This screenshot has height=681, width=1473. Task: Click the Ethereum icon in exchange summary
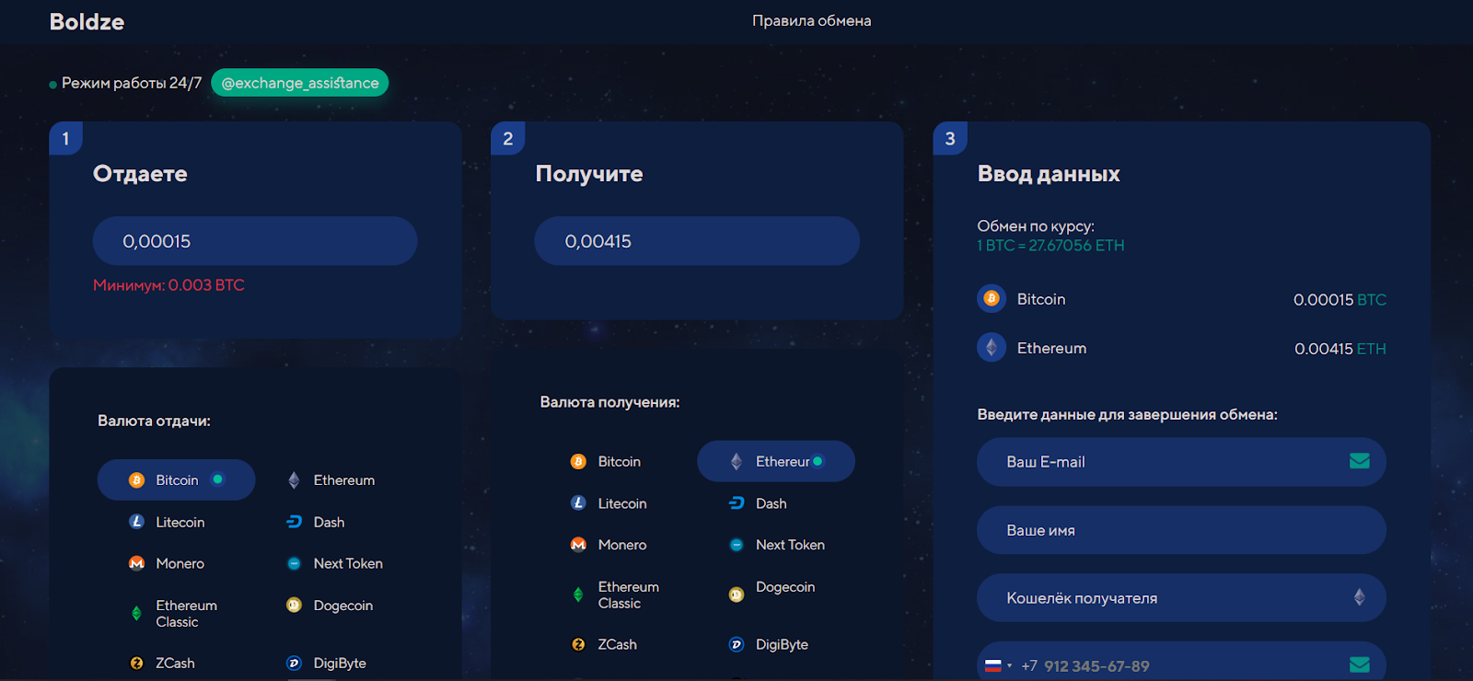(x=992, y=347)
